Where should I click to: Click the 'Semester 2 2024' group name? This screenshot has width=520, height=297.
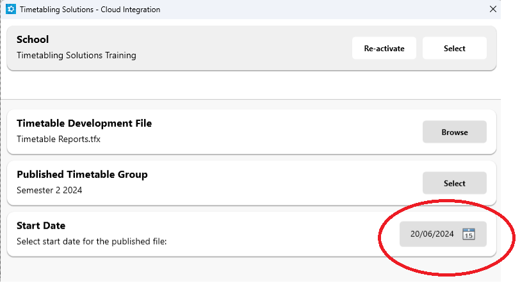click(x=49, y=190)
